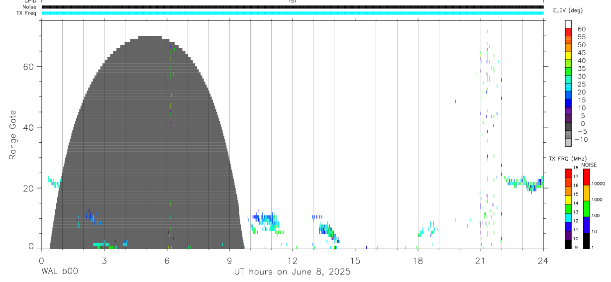Screen dimensions: 611x282
Task: Click x-axis tick label '24'
Action: pos(543,261)
